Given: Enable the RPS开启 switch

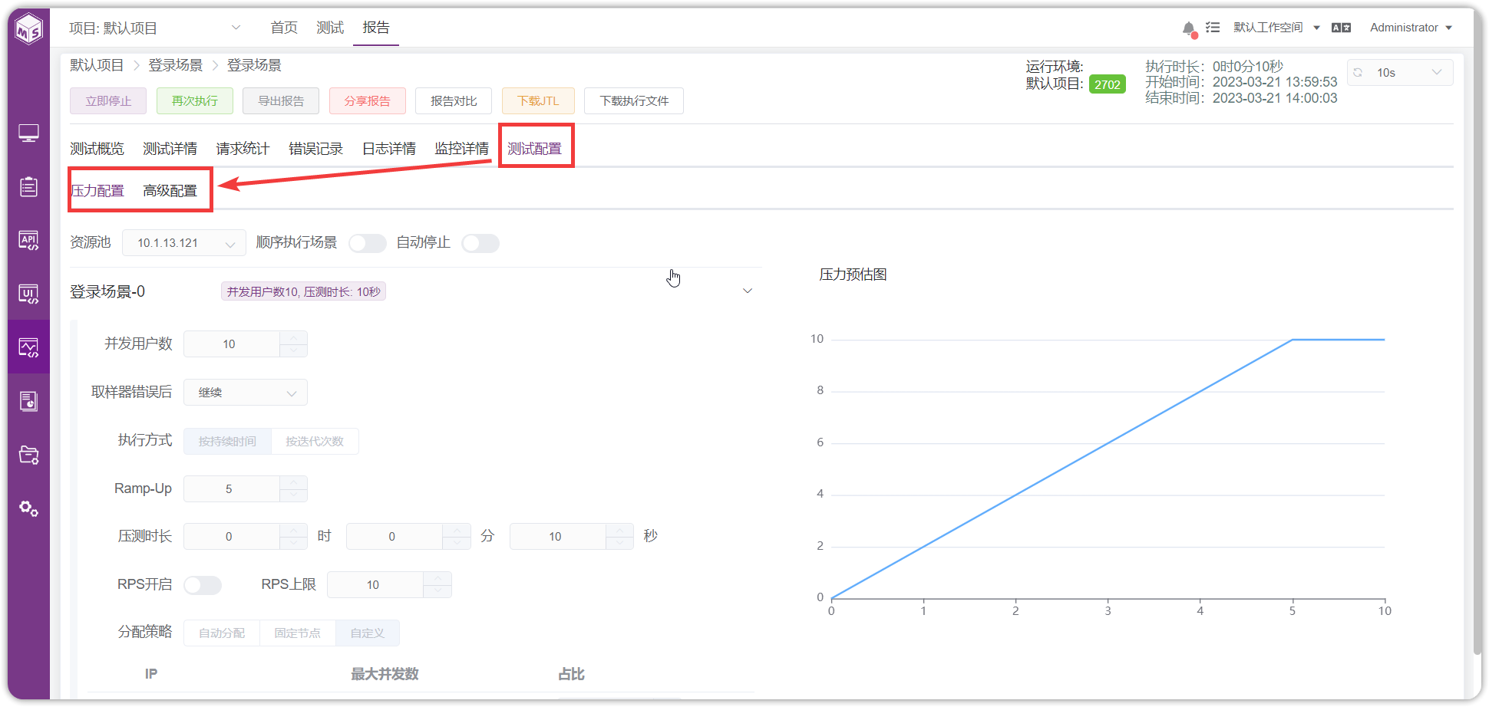Looking at the screenshot, I should (x=203, y=585).
